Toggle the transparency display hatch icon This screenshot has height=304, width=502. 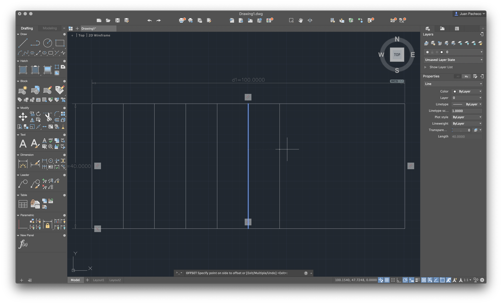coord(424,280)
